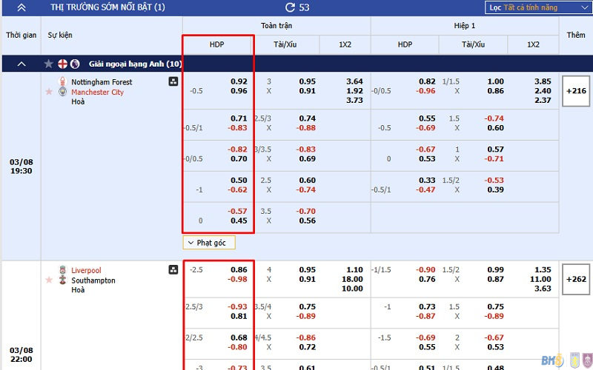Click the Toàn trận HDP column header

click(216, 44)
